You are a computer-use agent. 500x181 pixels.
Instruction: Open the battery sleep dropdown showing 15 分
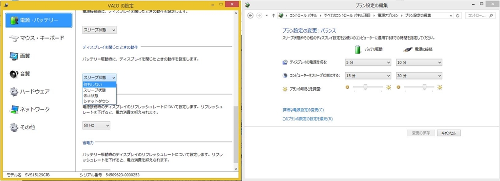click(x=368, y=76)
